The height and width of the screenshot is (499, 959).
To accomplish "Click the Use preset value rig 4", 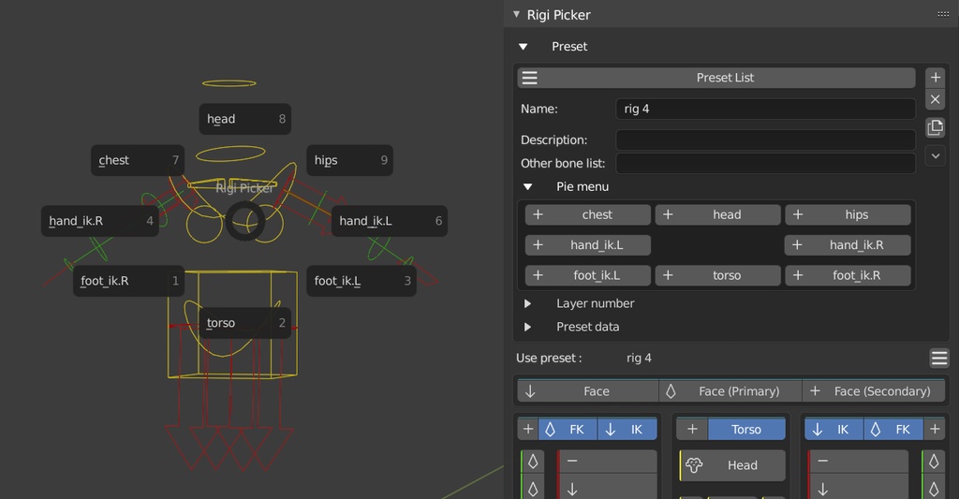I will (x=639, y=359).
